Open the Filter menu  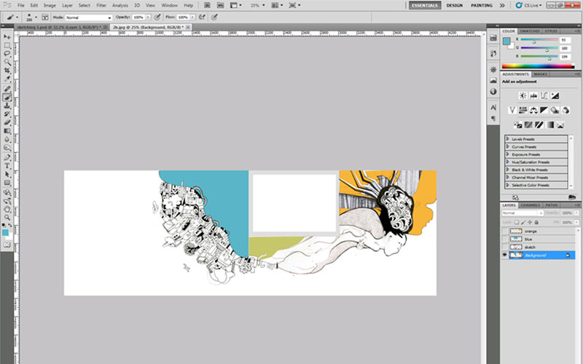(101, 5)
